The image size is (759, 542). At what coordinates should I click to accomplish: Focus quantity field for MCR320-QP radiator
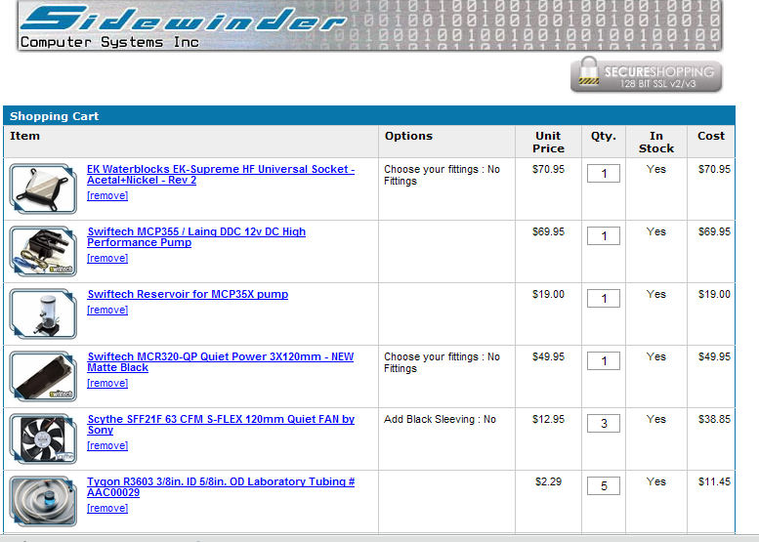(604, 361)
